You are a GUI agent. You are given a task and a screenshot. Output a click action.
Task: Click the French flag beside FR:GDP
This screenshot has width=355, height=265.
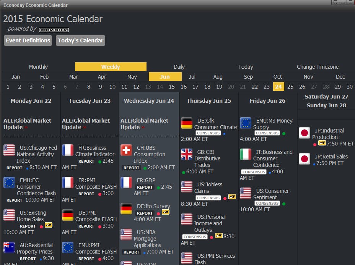[126, 183]
